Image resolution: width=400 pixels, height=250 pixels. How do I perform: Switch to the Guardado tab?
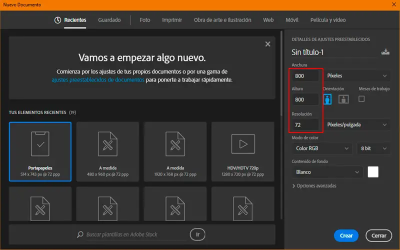pyautogui.click(x=109, y=20)
